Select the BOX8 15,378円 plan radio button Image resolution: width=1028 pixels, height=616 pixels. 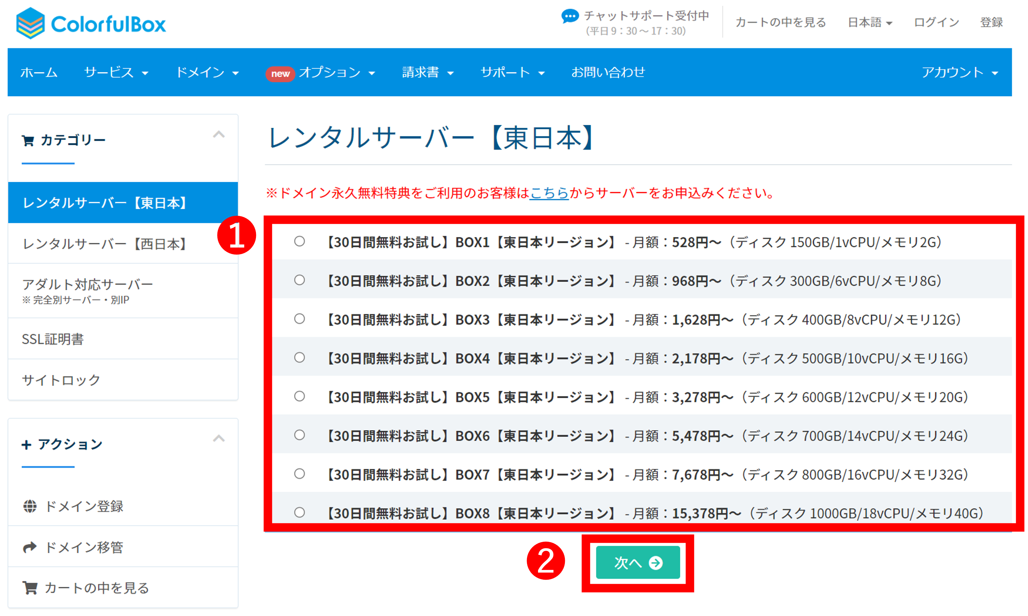pos(299,513)
